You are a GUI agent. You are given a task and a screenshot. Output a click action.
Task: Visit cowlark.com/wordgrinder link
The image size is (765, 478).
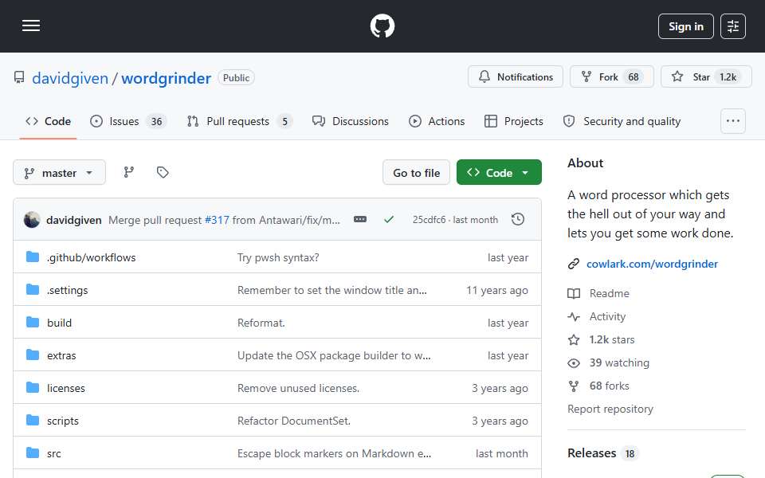tap(652, 264)
